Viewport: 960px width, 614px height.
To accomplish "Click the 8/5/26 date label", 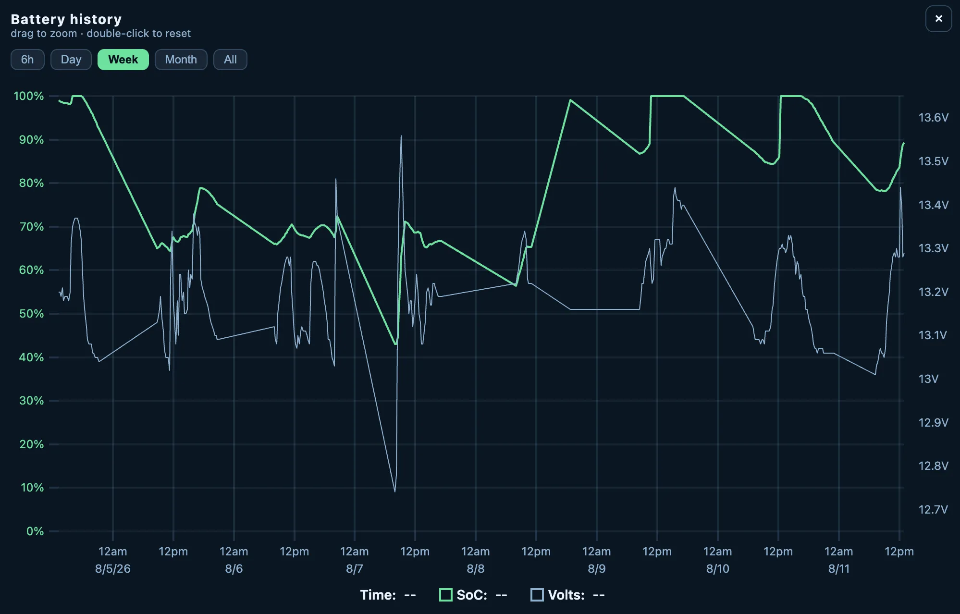I will pos(113,569).
